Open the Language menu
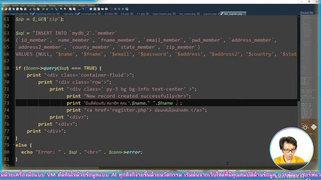Image resolution: width=321 pixels, height=180 pixels. click(x=42, y=5)
